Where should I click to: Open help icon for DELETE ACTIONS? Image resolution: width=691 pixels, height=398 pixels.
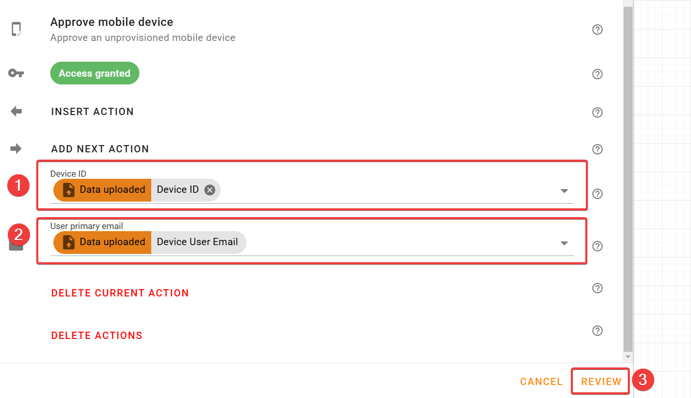[597, 331]
